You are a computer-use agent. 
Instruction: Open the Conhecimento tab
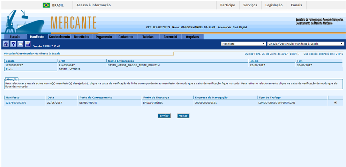coord(59,37)
